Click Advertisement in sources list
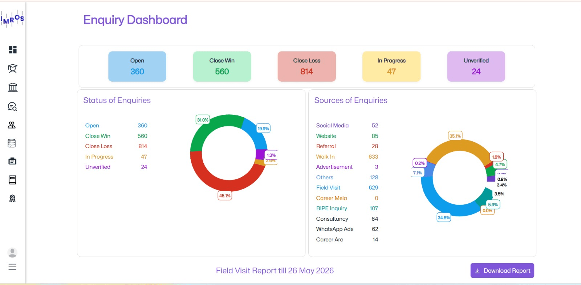This screenshot has width=581, height=285. click(x=334, y=167)
